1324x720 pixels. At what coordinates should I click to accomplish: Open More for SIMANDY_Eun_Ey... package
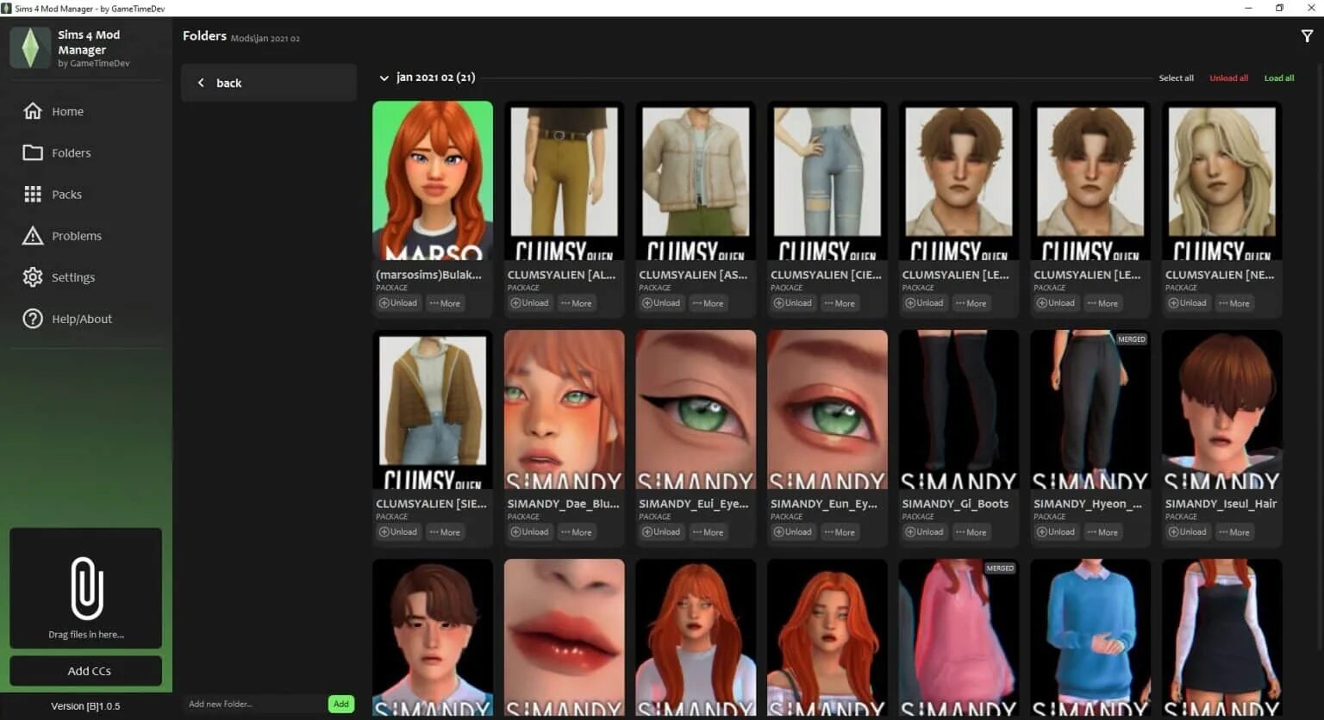pyautogui.click(x=840, y=532)
